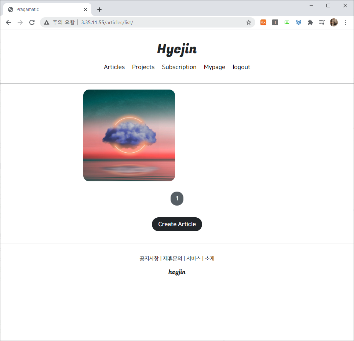Navigate to Mypage
This screenshot has height=341, width=354.
[x=215, y=67]
